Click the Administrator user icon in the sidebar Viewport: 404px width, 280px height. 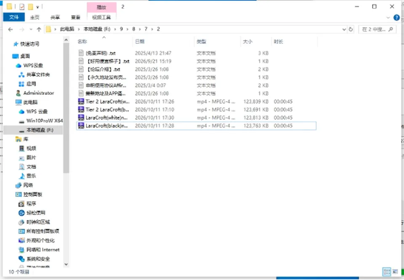[x=18, y=93]
